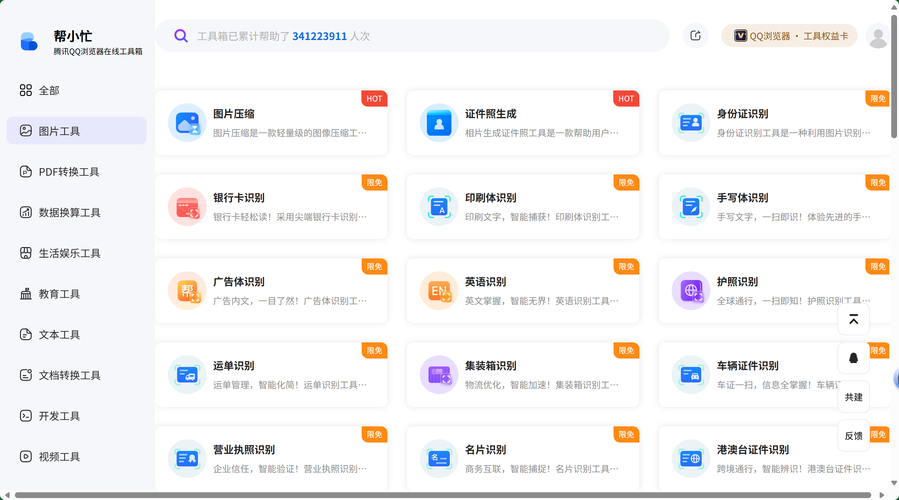
Task: Open the 证件照生成 tool card
Action: point(523,123)
